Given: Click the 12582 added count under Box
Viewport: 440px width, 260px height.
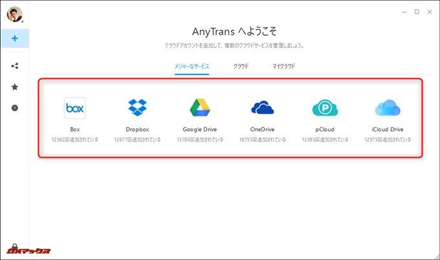Looking at the screenshot, I should [x=74, y=140].
